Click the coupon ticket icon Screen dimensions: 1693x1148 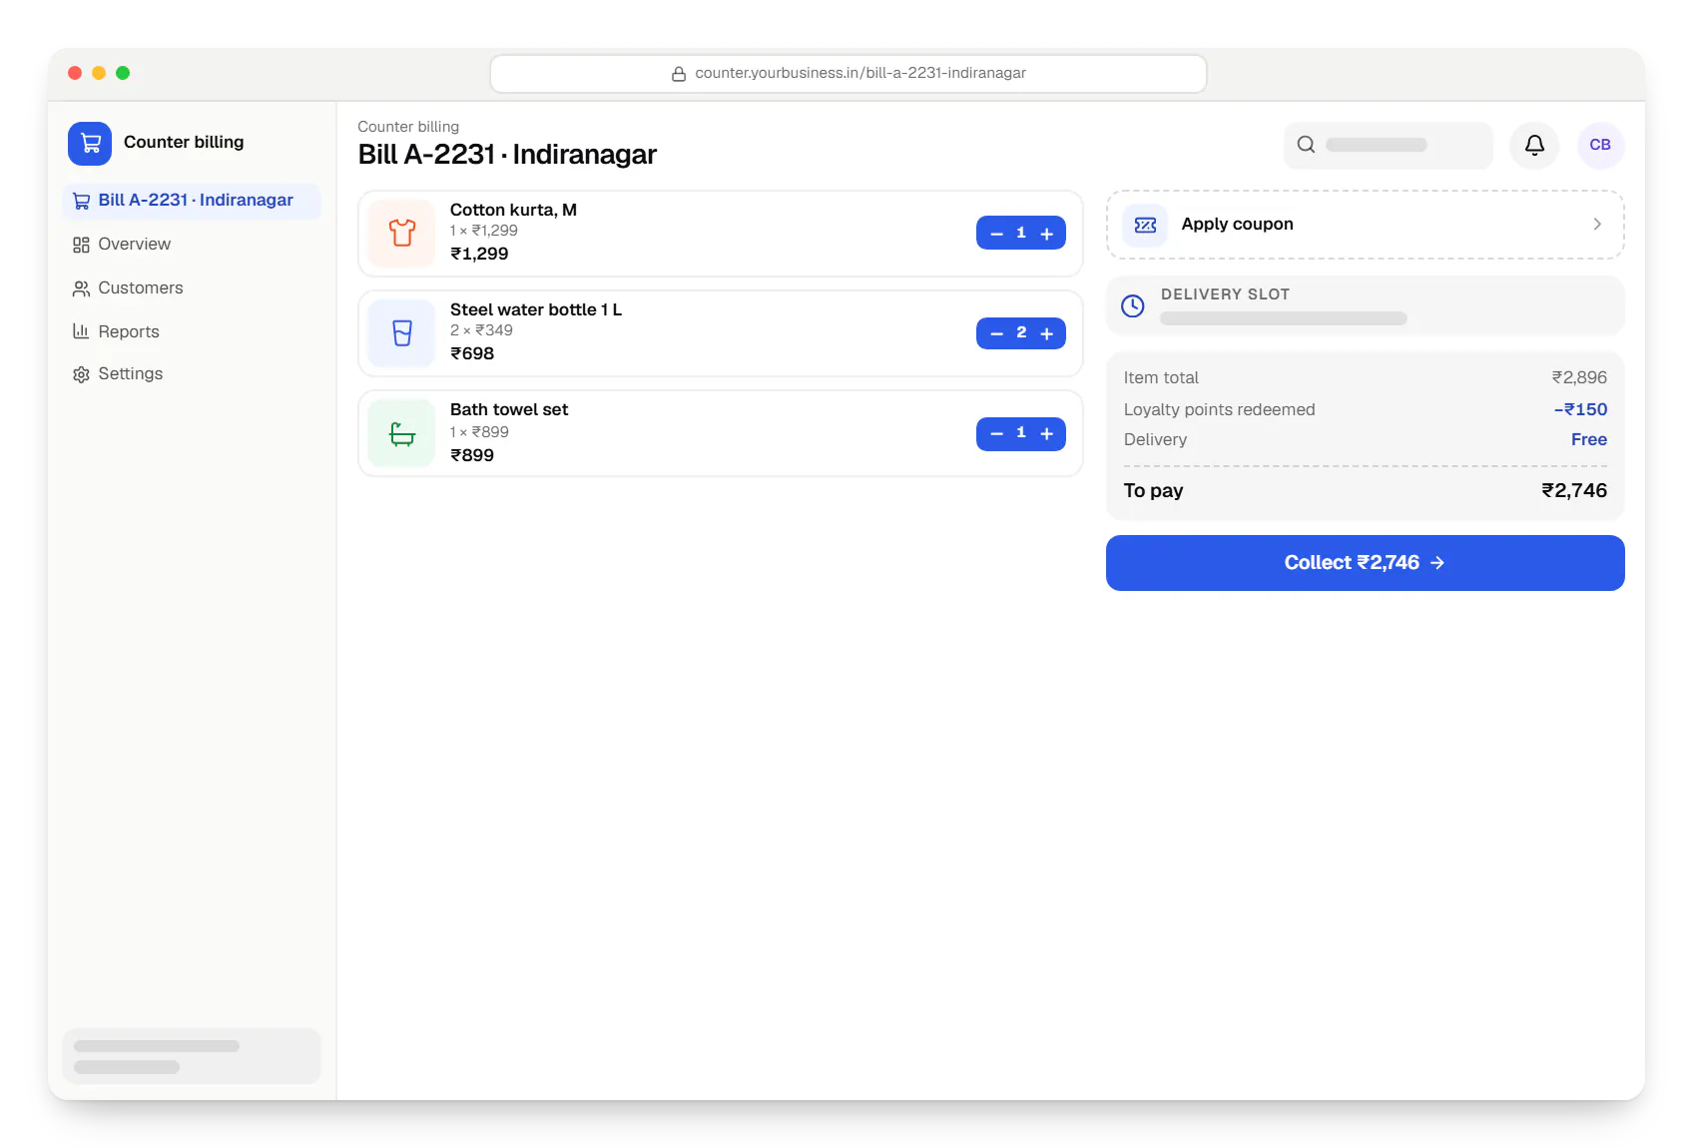tap(1145, 225)
